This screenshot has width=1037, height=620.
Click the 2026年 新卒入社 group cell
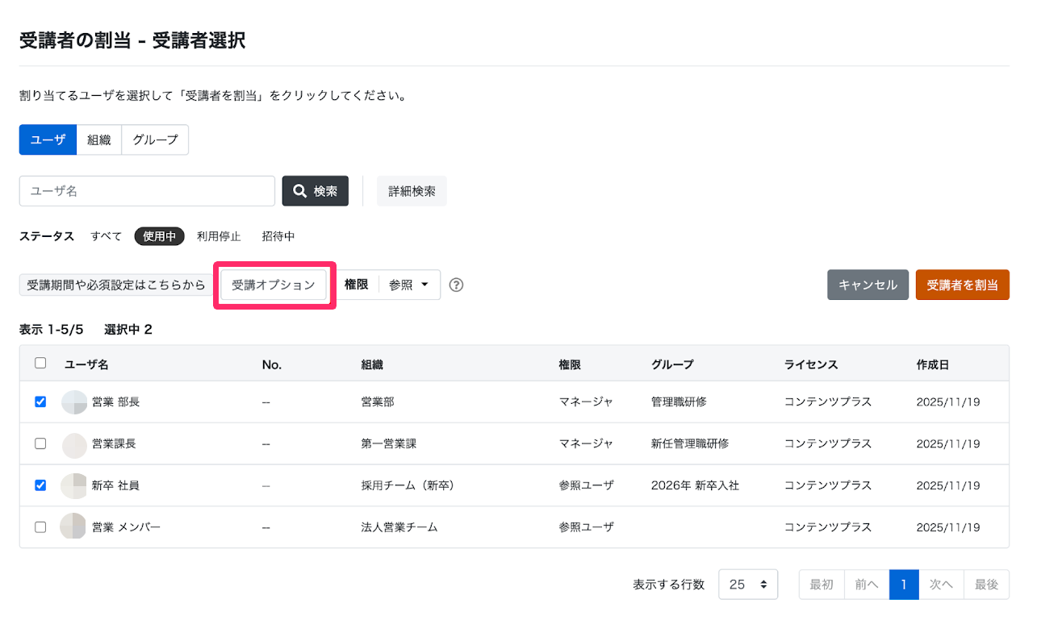click(x=696, y=485)
